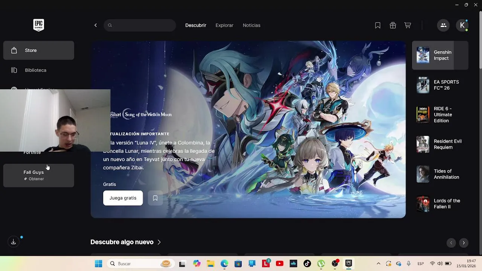Image resolution: width=482 pixels, height=271 pixels.
Task: Switch the ESP keyboard language
Action: click(x=421, y=263)
